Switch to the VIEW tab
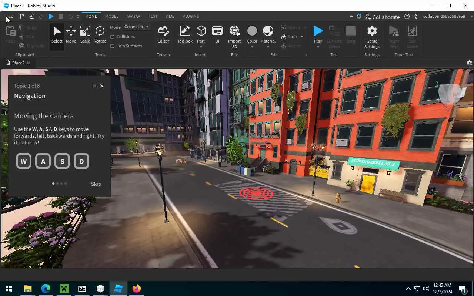 [x=170, y=16]
